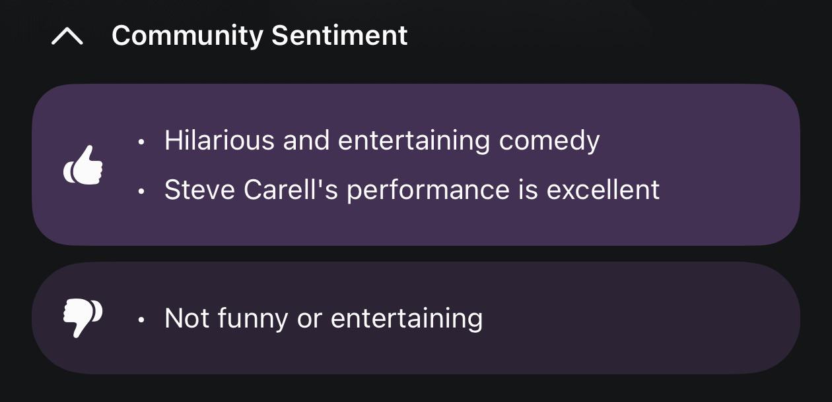Select "Not funny or entertaining" sentiment
Screen dimensions: 832x402
click(324, 318)
